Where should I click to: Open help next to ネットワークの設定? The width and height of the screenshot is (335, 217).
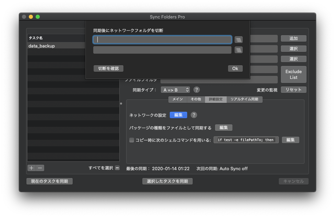click(x=194, y=115)
